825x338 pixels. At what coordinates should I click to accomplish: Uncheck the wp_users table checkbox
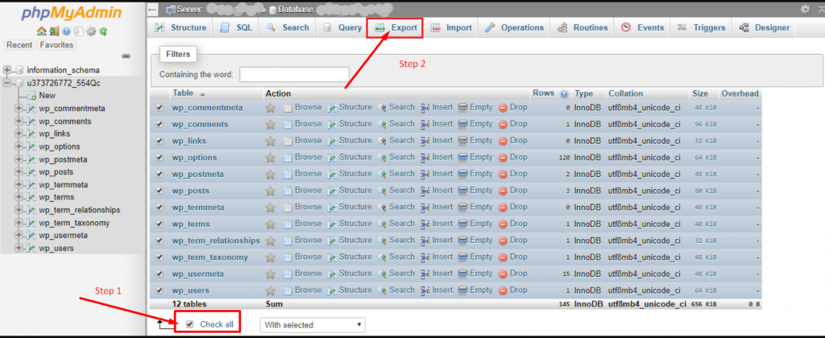(159, 291)
